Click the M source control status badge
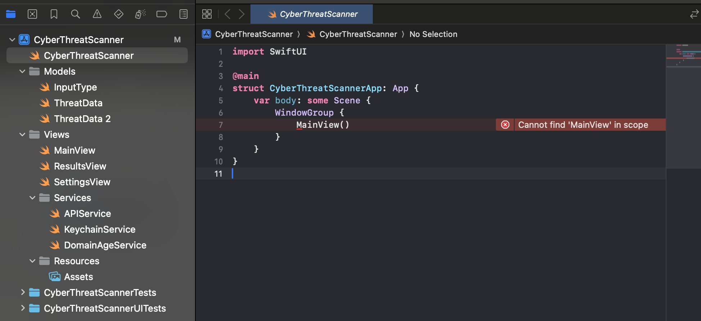This screenshot has height=321, width=701. click(177, 39)
